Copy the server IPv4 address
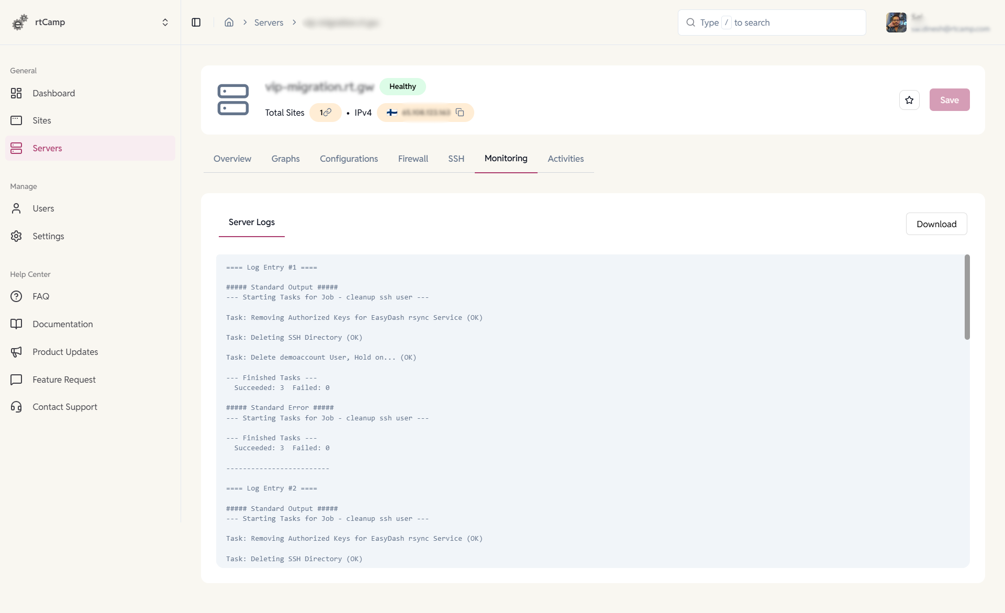The width and height of the screenshot is (1005, 613). pyautogui.click(x=460, y=112)
